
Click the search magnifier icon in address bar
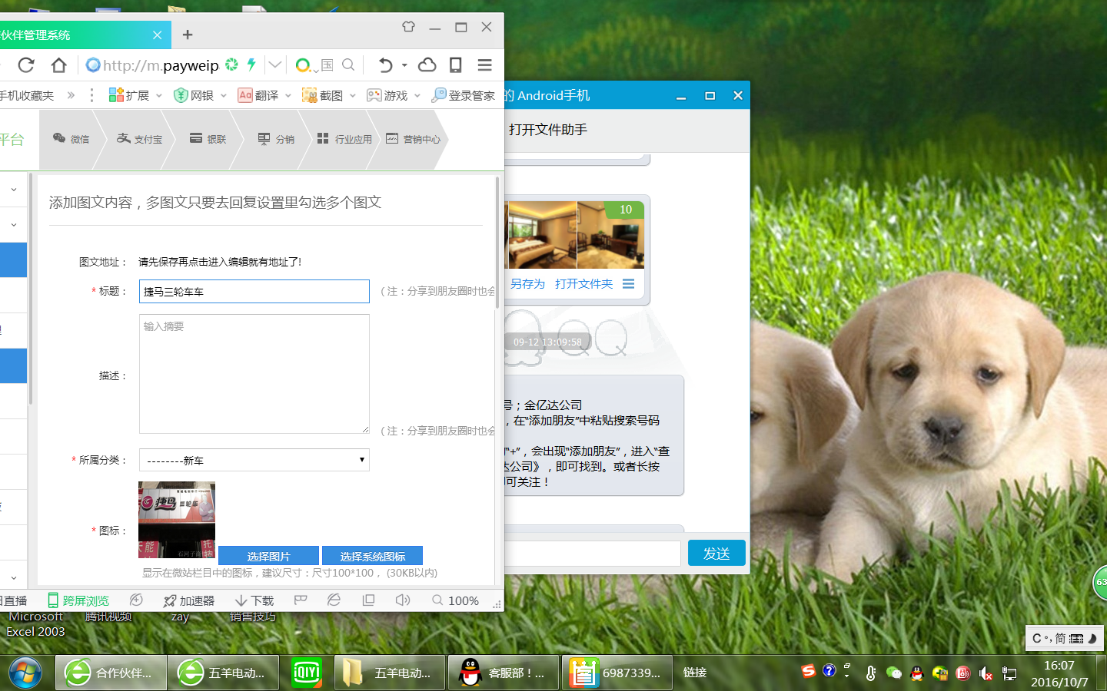pyautogui.click(x=348, y=65)
